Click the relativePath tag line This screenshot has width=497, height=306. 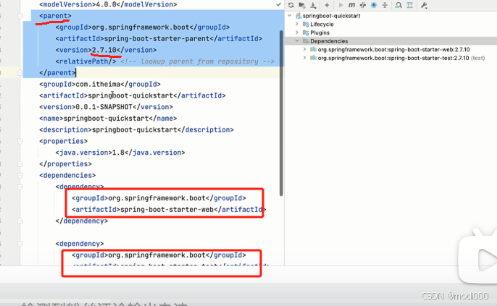(165, 61)
